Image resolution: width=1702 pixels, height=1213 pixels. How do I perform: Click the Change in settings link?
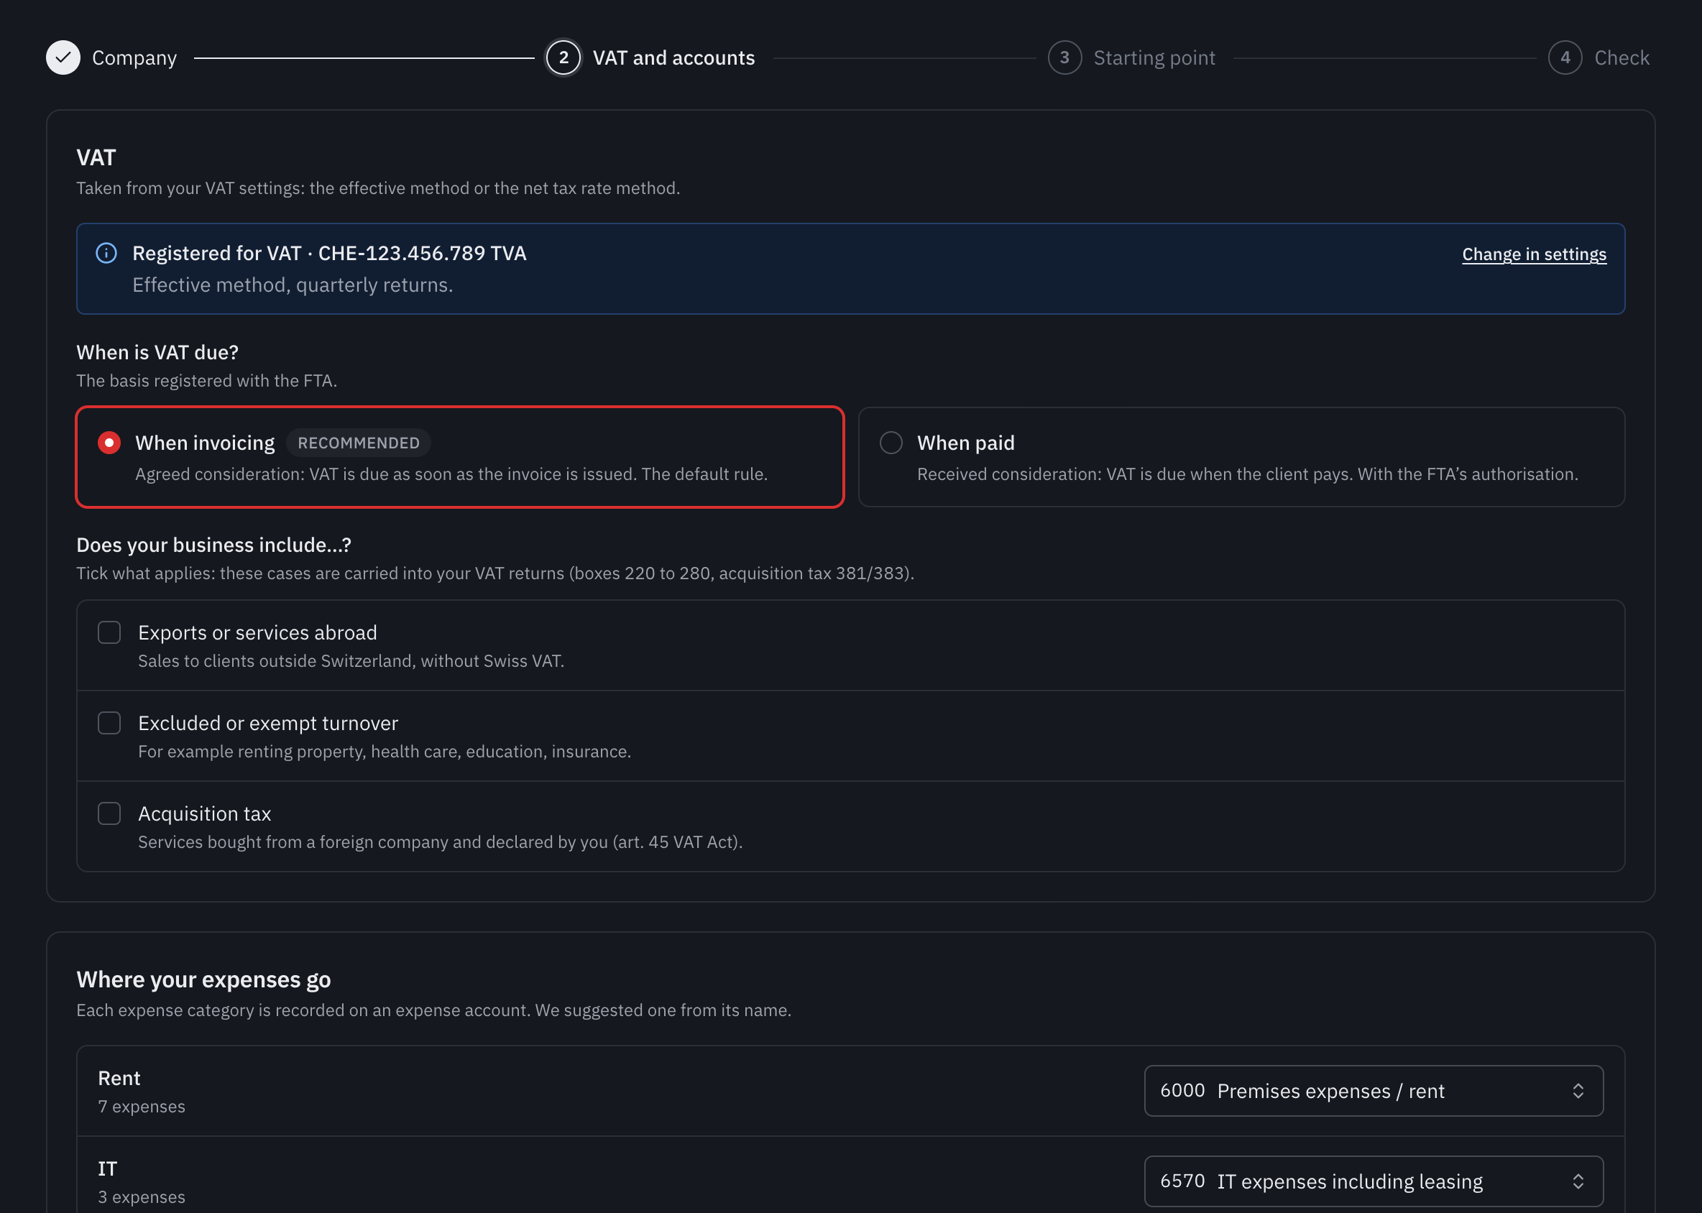click(x=1534, y=254)
